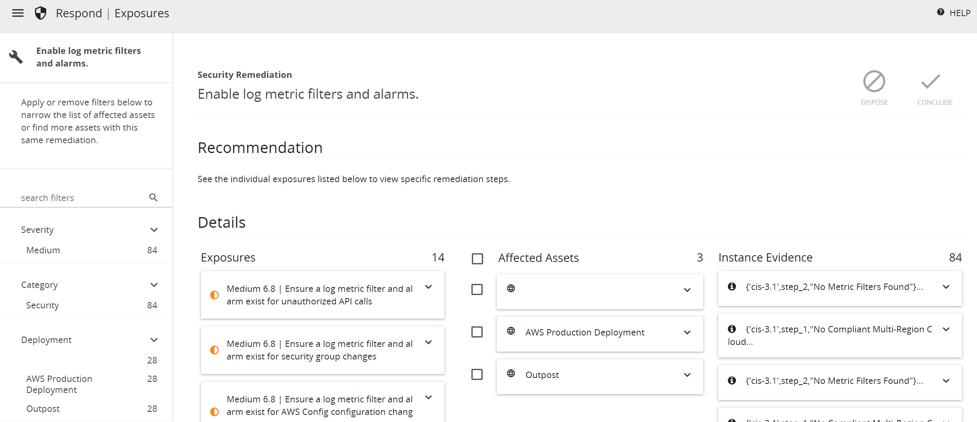
Task: Expand the AWS Production Deployment asset card
Action: tap(687, 333)
